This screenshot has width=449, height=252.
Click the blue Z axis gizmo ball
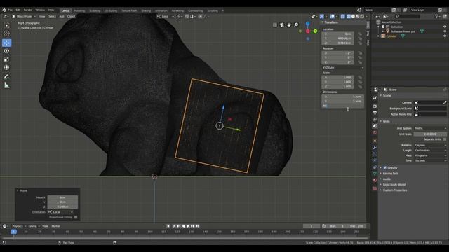307,24
